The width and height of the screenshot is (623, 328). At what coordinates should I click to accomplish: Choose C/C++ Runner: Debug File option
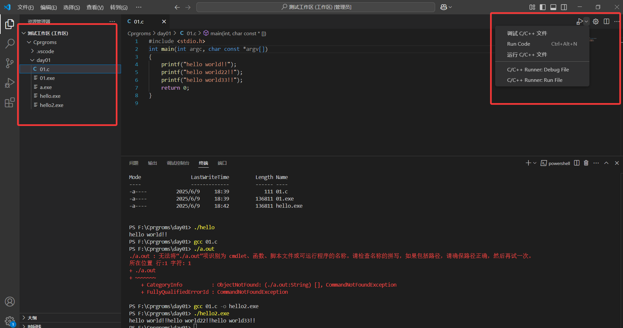tap(538, 69)
